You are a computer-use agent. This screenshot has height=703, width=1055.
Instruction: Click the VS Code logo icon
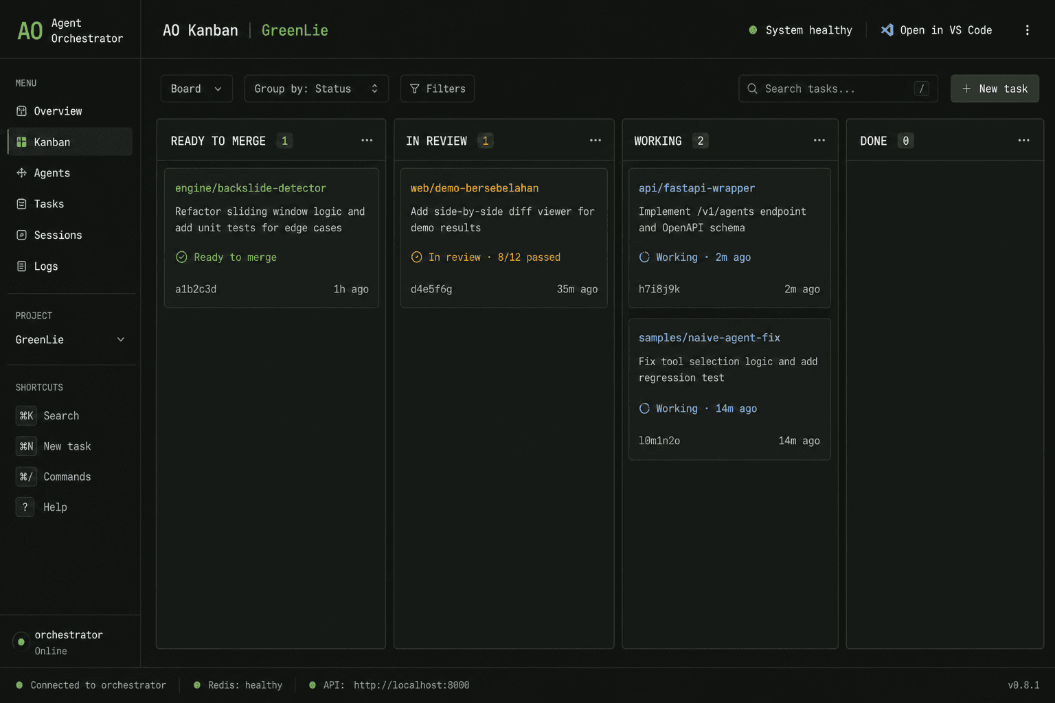[x=887, y=30]
